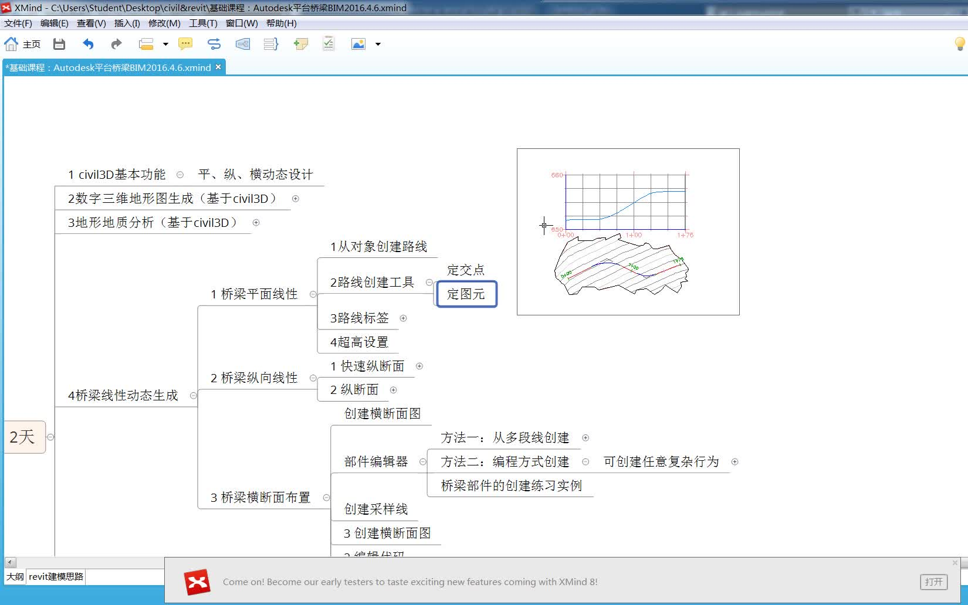Click 打开 button in XMind 8 banner
This screenshot has height=605, width=968.
tap(933, 582)
